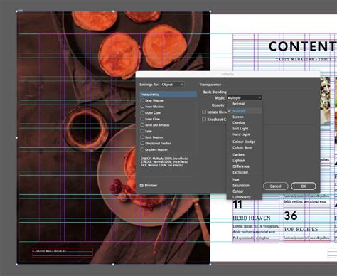
Task: Tick the Outer Glow checkbox
Action: [x=142, y=112]
